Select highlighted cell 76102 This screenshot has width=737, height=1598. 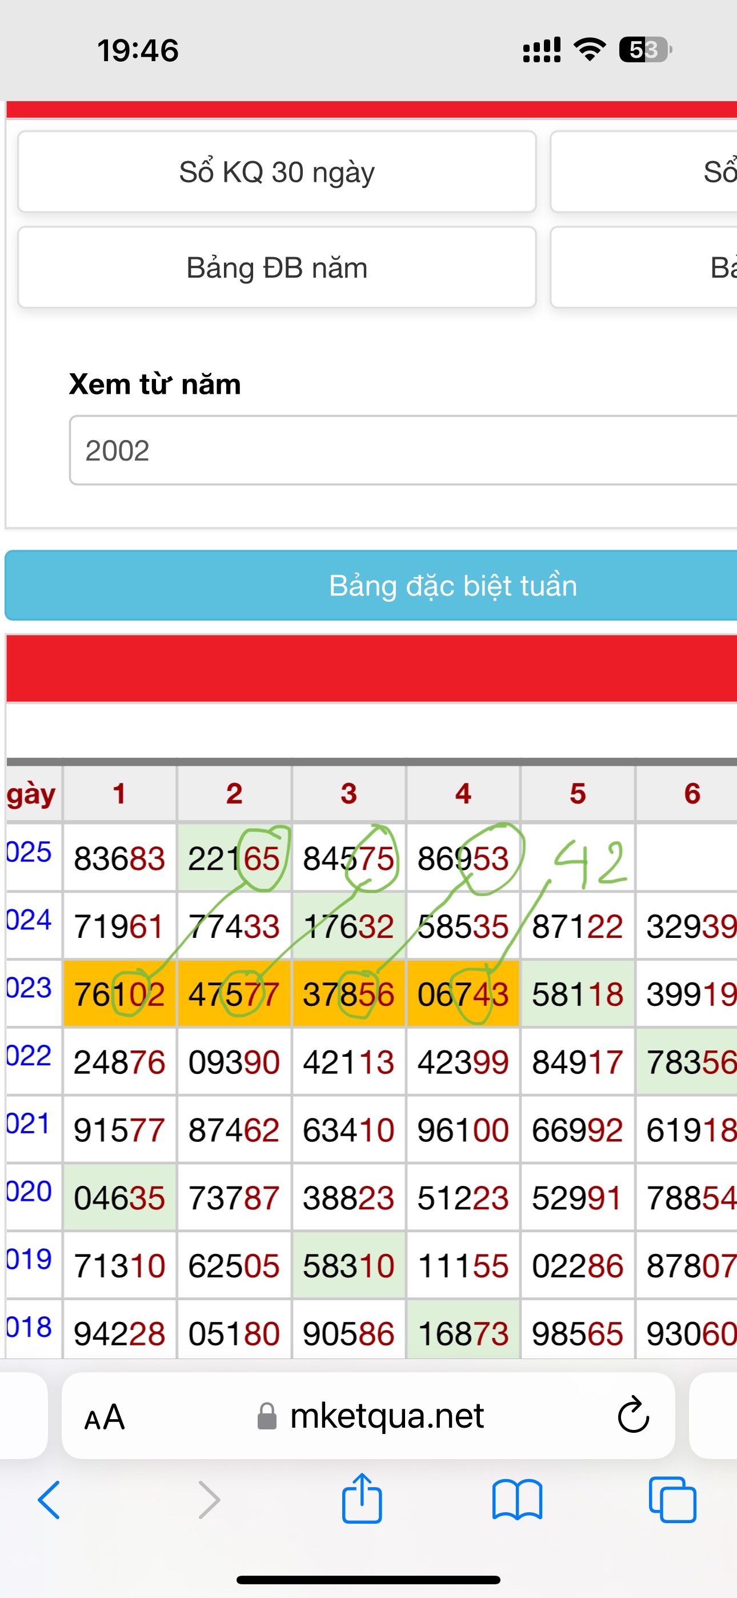120,994
